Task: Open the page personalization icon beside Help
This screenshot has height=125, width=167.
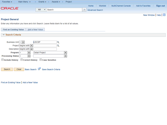Action: point(164,15)
